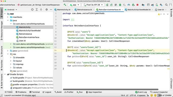Expand the drawable folder
Screen dimensions: 173x97
click(x=11, y=57)
